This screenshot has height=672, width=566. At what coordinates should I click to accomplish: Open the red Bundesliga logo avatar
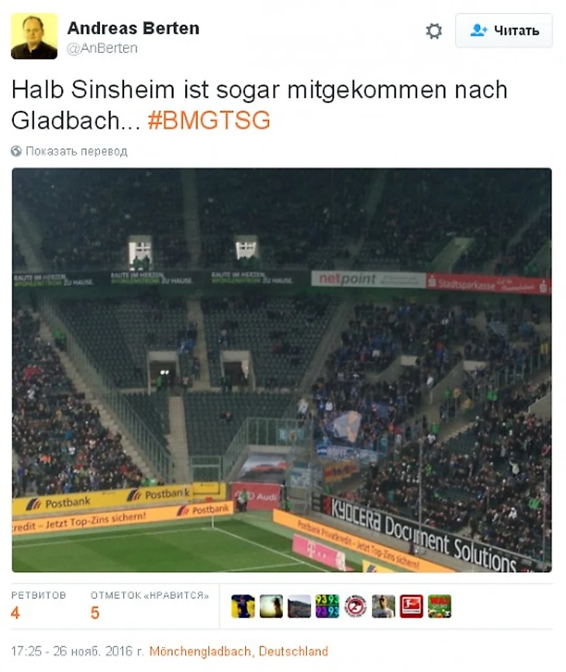[x=412, y=606]
